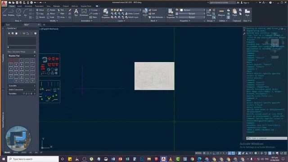Click the Copy tool
The image size is (288, 162).
tap(40, 13)
